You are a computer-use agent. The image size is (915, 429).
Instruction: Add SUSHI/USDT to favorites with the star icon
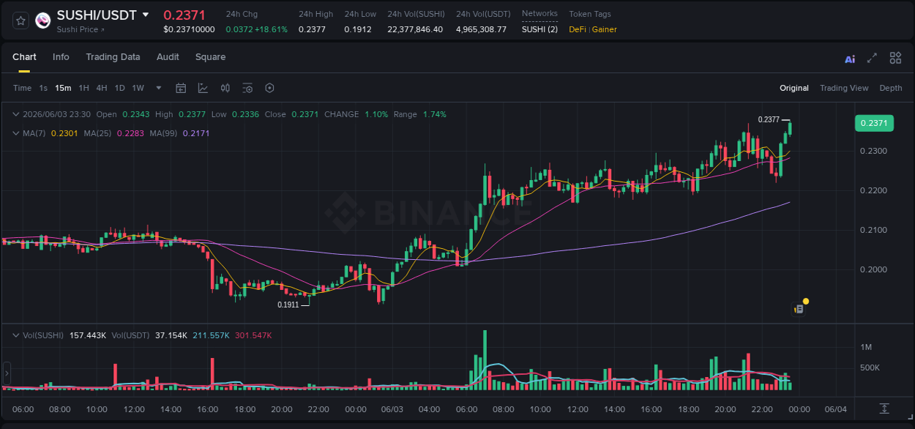[21, 20]
